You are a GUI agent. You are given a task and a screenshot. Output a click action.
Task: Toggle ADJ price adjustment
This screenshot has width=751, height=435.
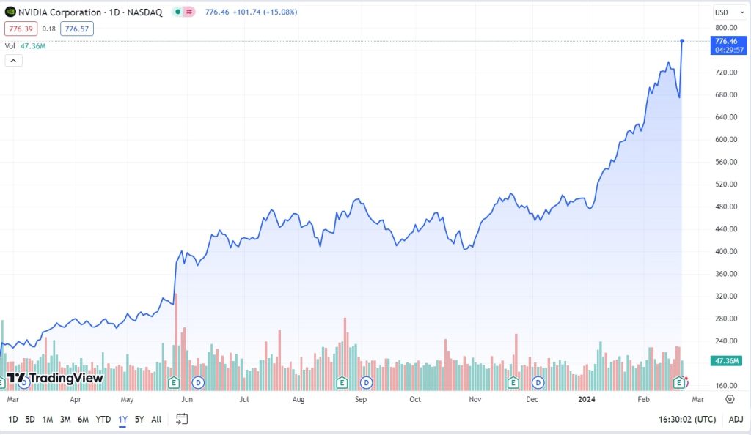pyautogui.click(x=736, y=419)
